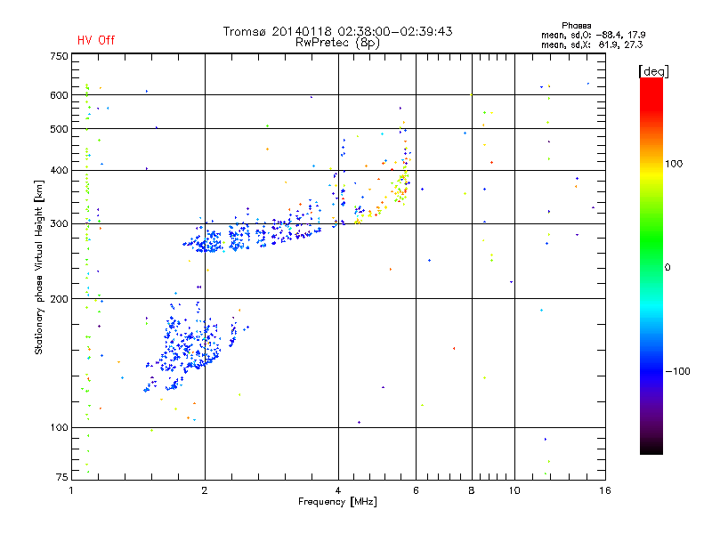Click the 'Phases' heading text
712x534 pixels.
coord(576,26)
